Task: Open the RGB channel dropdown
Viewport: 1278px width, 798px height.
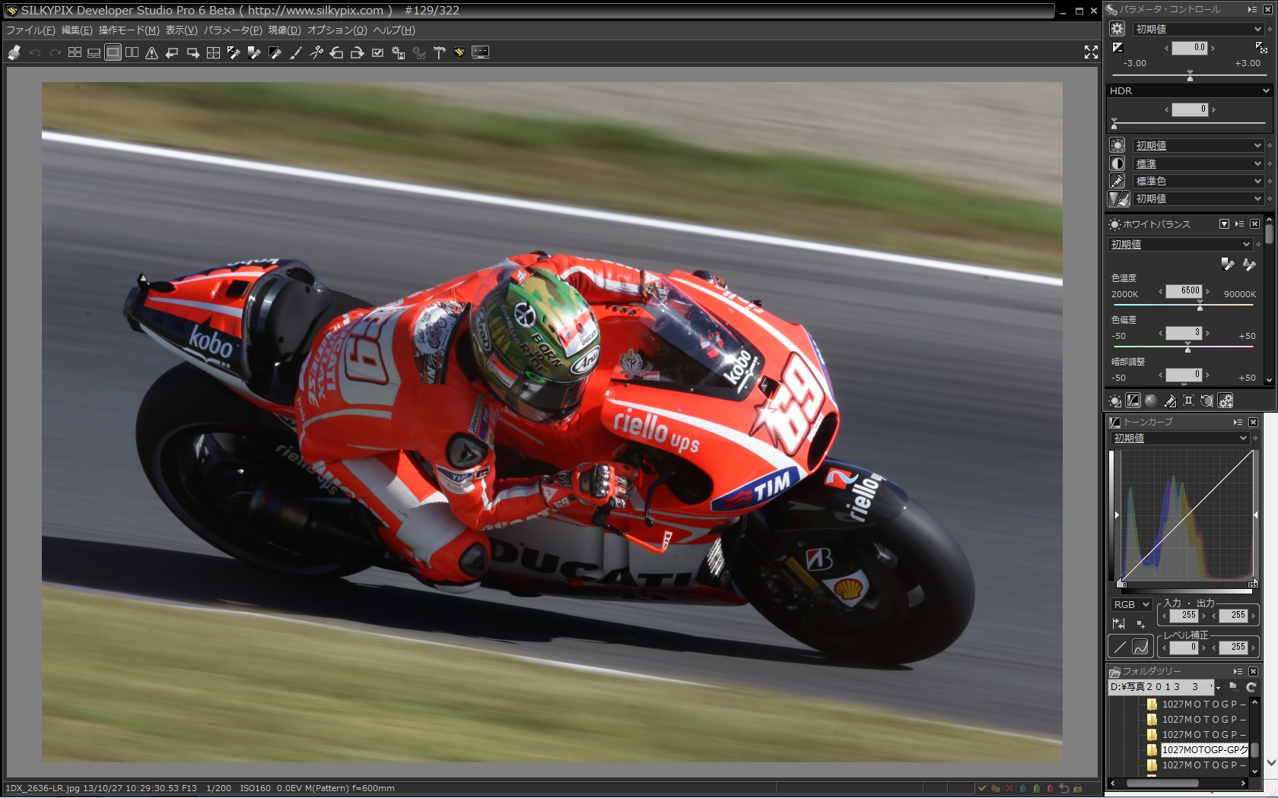Action: tap(1131, 604)
